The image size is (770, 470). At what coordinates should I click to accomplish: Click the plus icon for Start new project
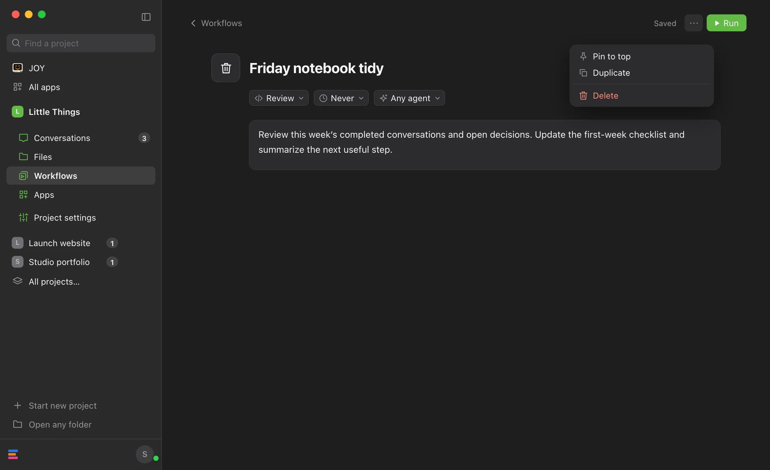click(18, 405)
